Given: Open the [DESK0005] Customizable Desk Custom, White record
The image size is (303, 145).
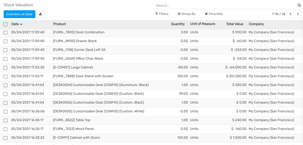Looking at the screenshot, I should 99,111.
